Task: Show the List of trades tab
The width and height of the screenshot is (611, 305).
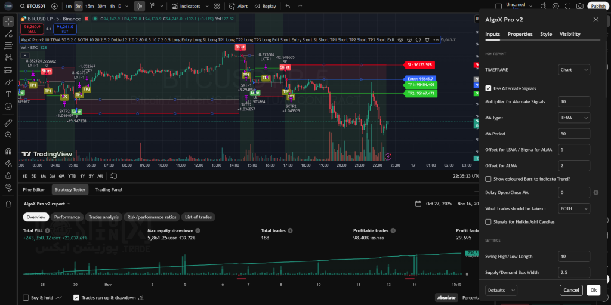Action: [x=198, y=217]
